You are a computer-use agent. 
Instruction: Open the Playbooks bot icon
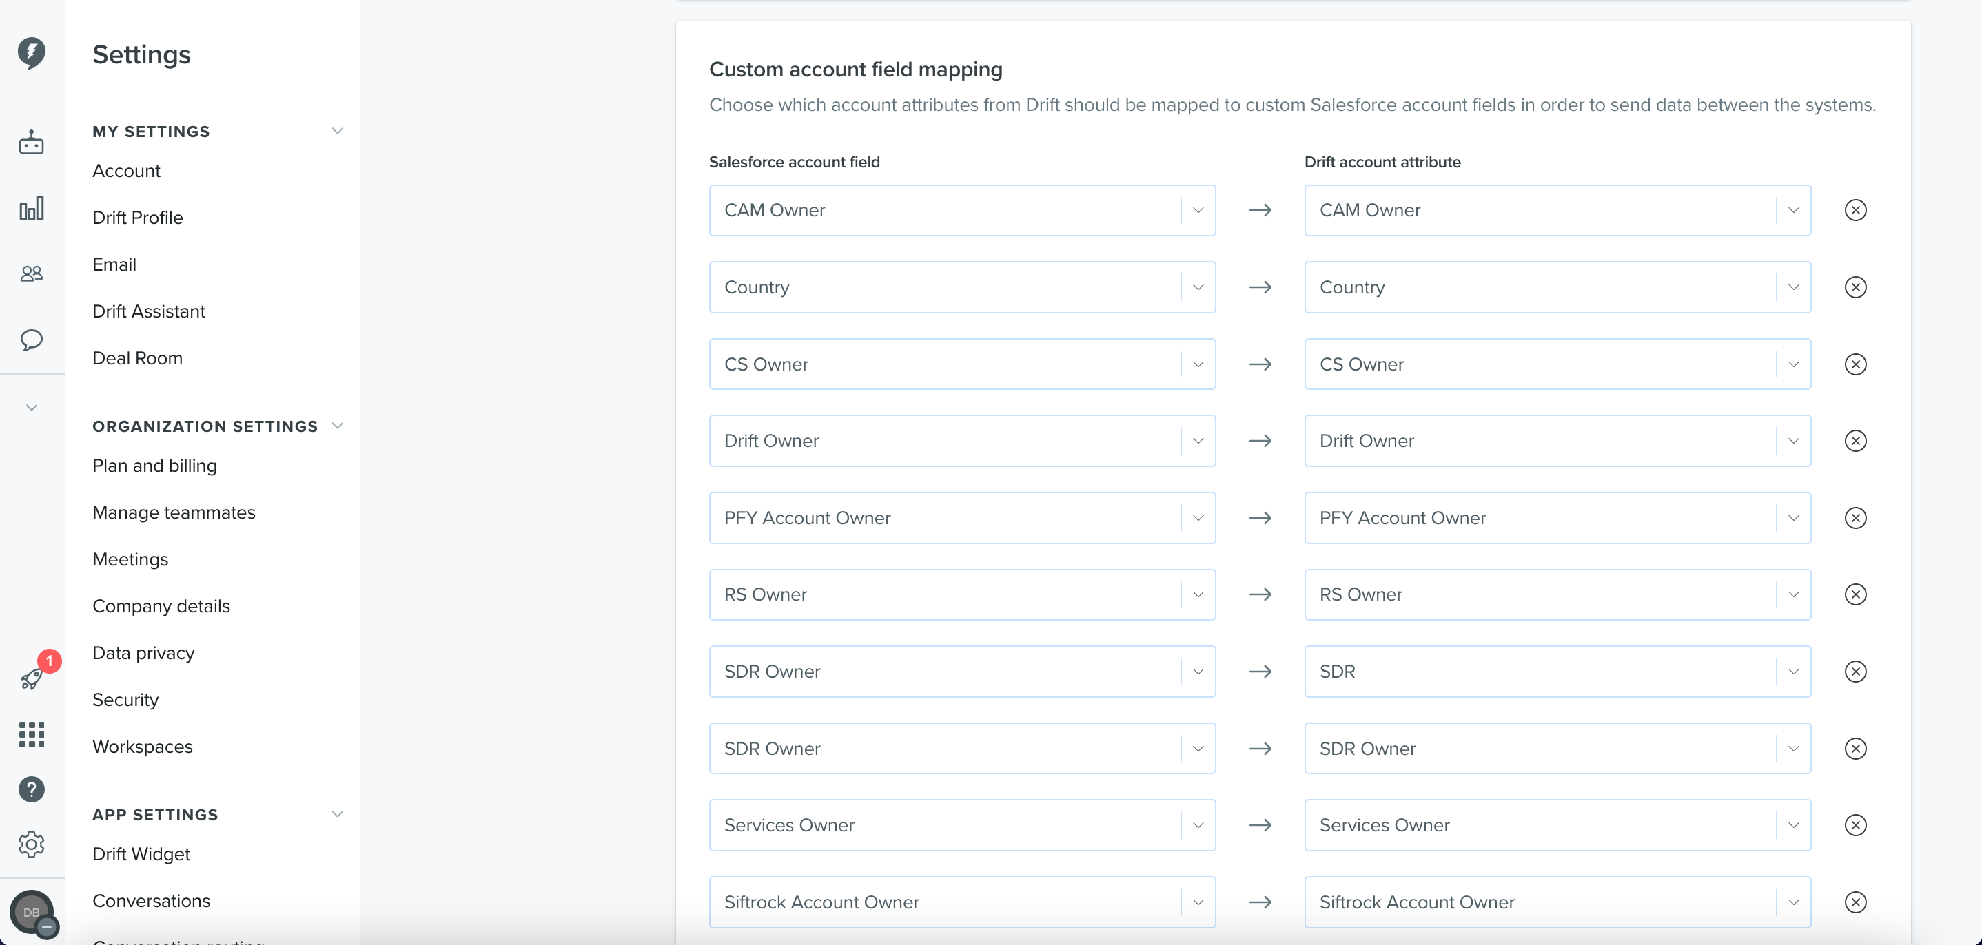[x=32, y=143]
